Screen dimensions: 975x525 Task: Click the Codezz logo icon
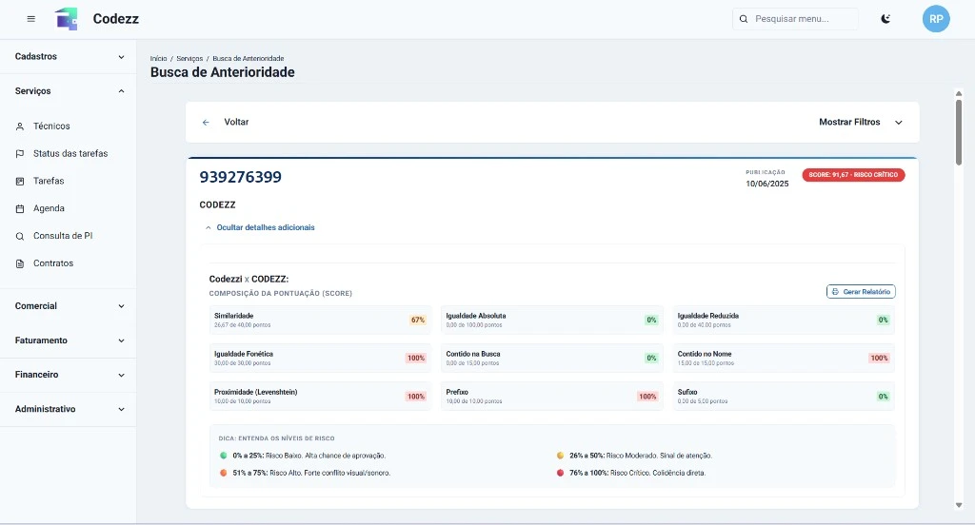pyautogui.click(x=67, y=19)
